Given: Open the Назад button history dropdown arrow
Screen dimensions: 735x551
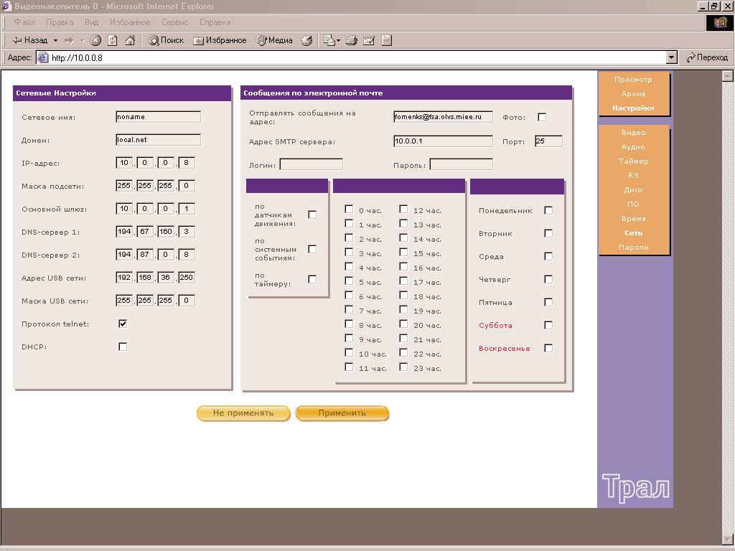Looking at the screenshot, I should coord(55,40).
